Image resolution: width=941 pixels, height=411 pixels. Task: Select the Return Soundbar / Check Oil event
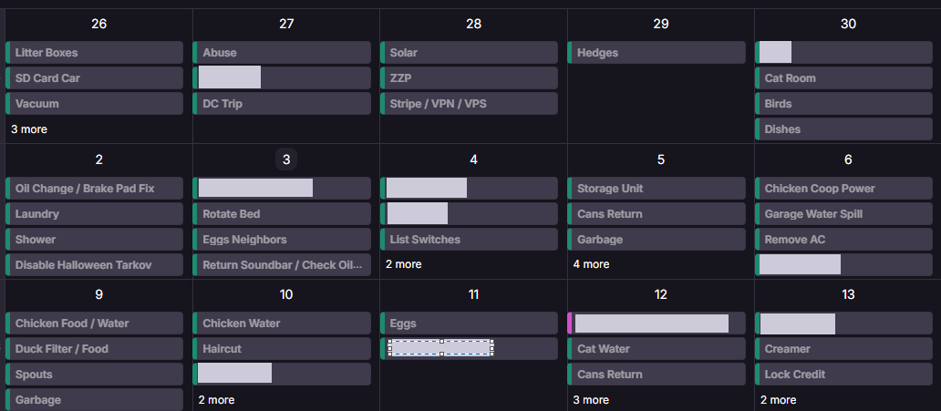(282, 265)
